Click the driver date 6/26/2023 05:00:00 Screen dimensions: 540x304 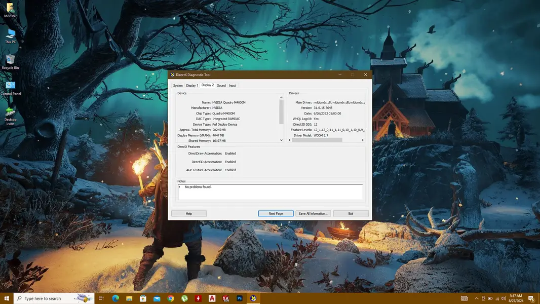(327, 113)
